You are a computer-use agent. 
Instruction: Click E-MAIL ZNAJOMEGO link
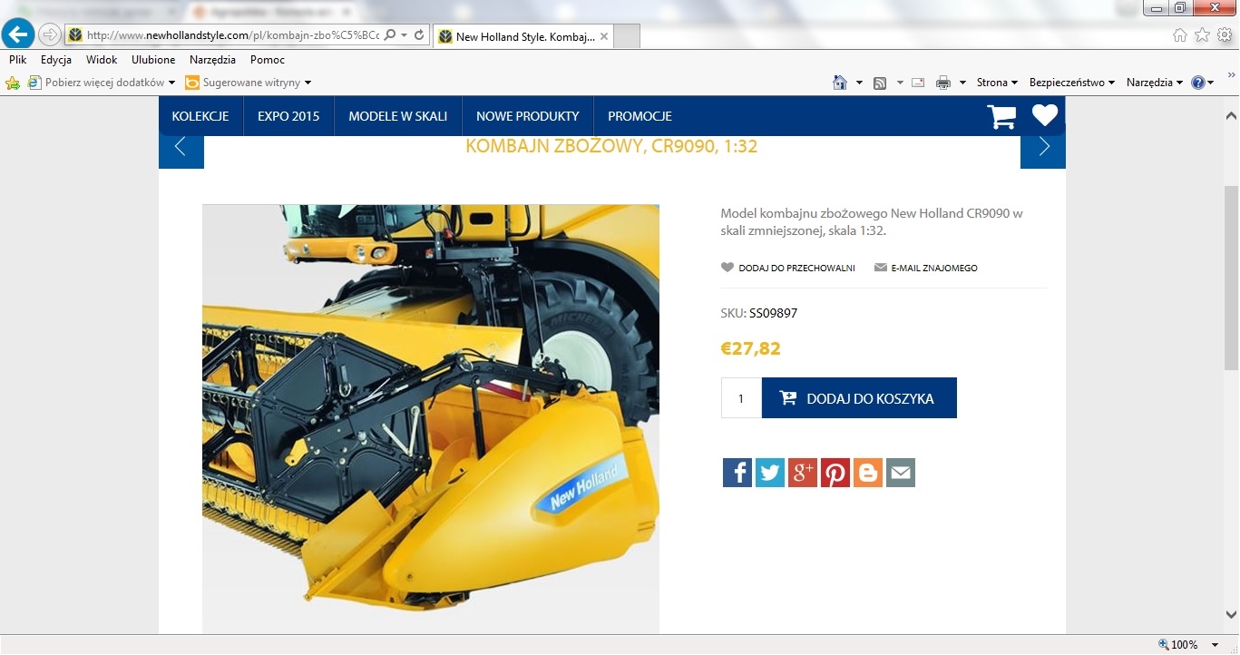(x=926, y=268)
